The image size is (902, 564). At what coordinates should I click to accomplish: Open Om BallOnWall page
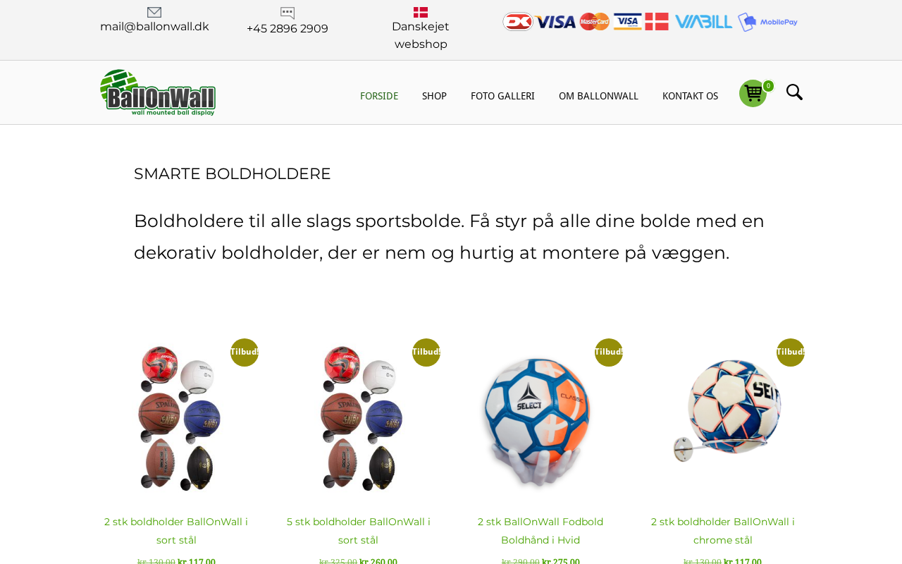pos(598,96)
